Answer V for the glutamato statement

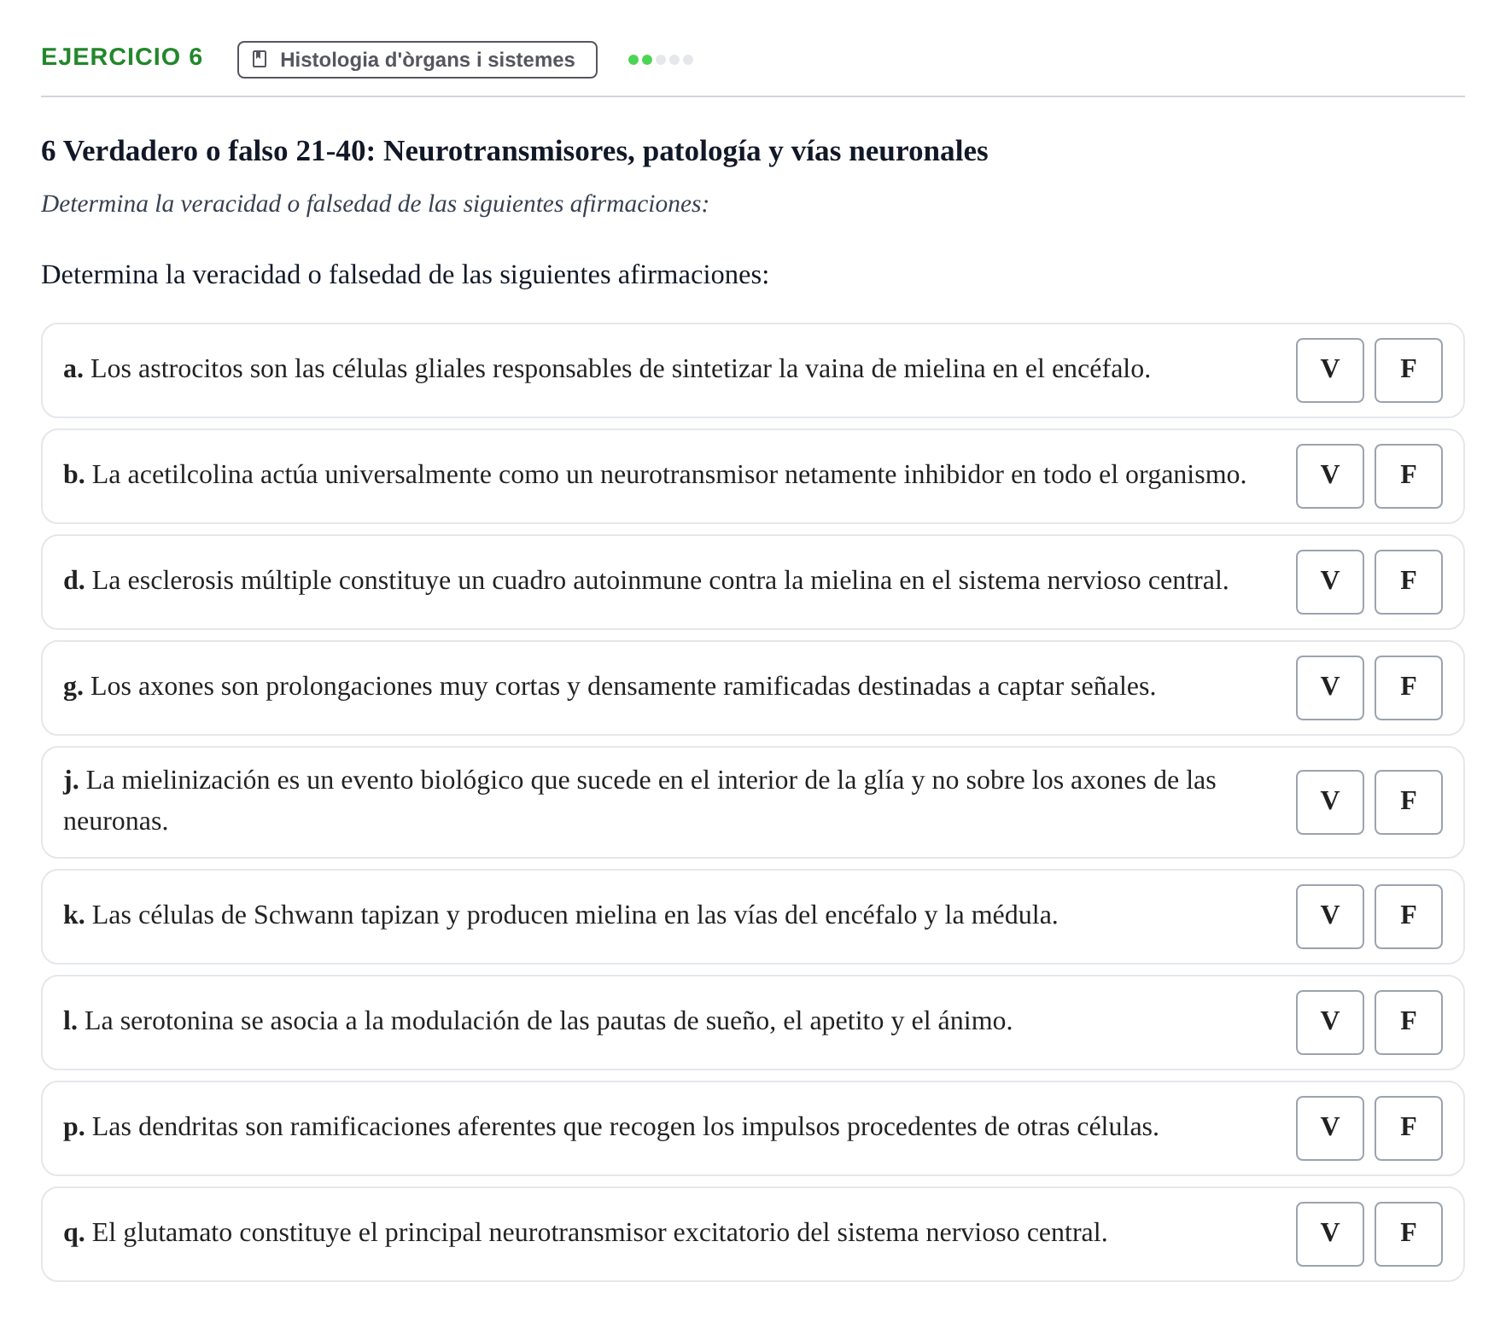point(1329,1233)
